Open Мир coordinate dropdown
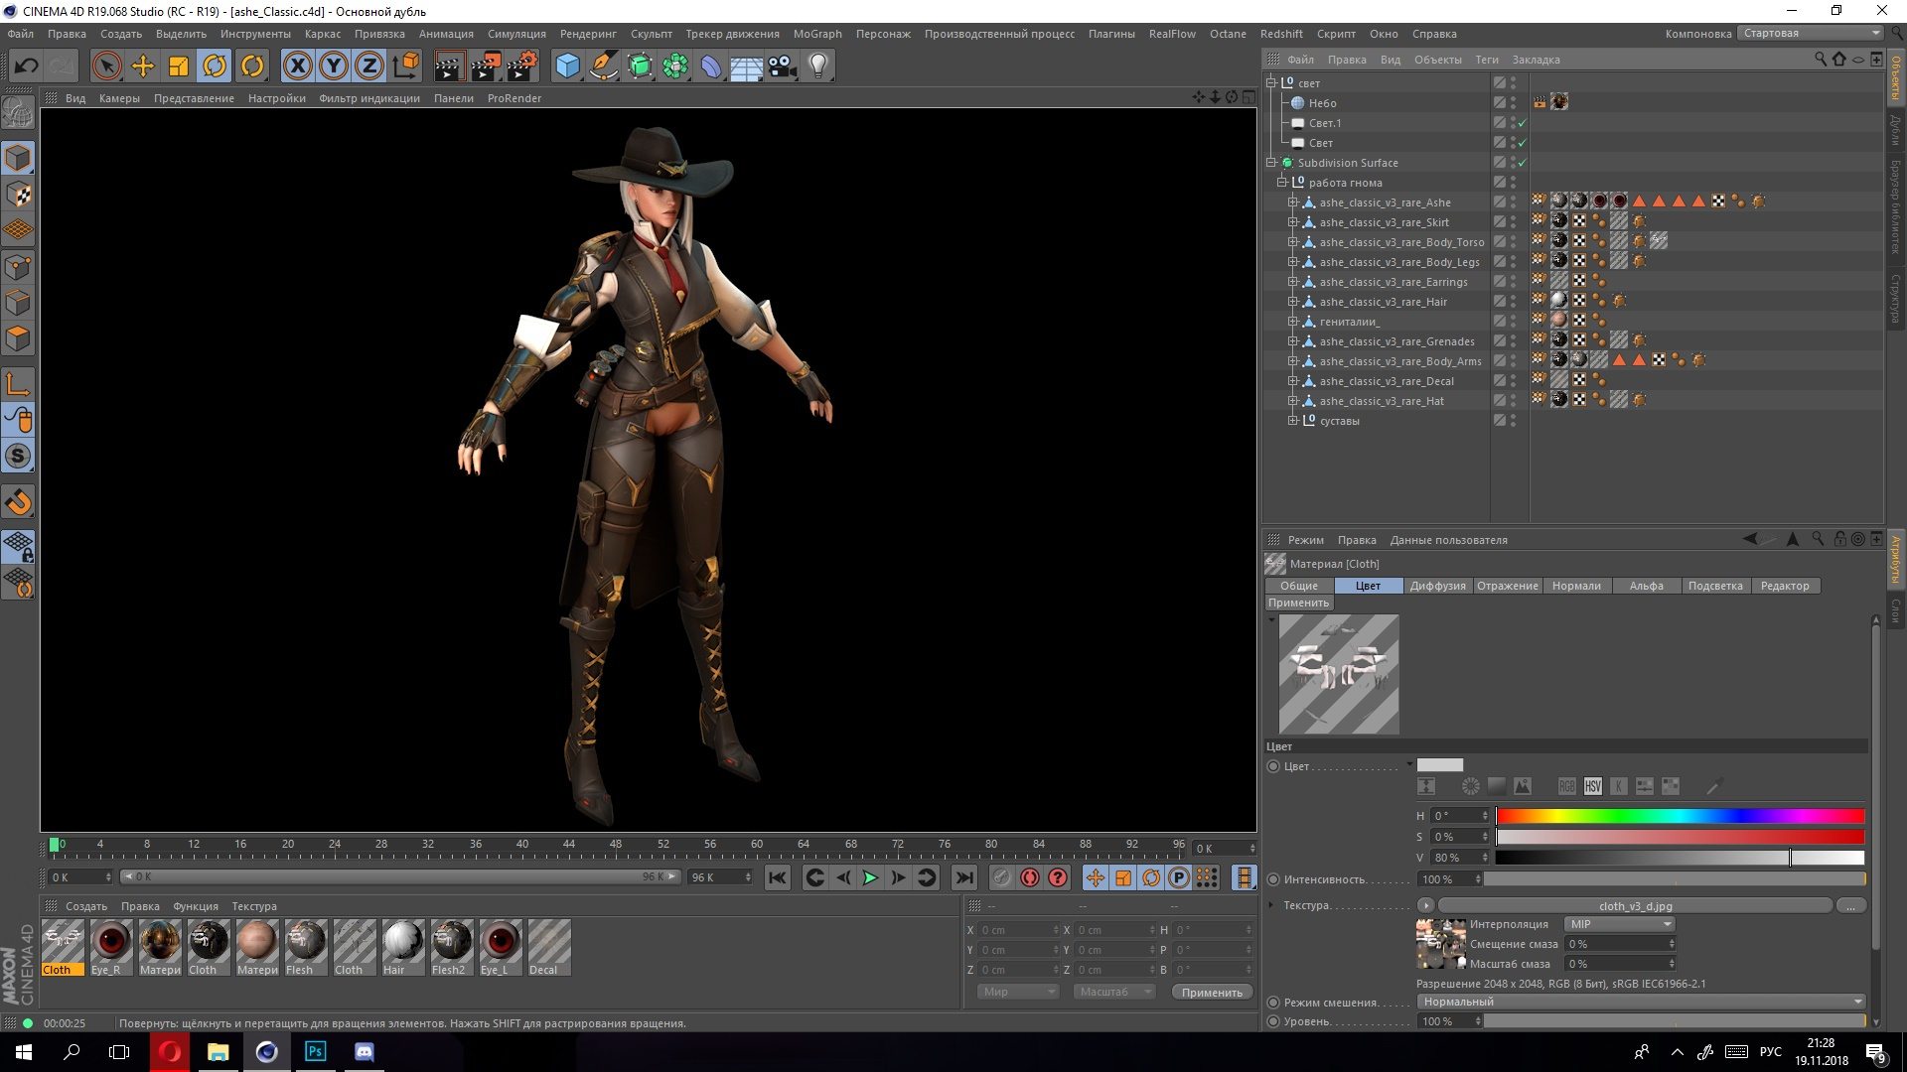Viewport: 1907px width, 1072px height. pyautogui.click(x=1017, y=992)
